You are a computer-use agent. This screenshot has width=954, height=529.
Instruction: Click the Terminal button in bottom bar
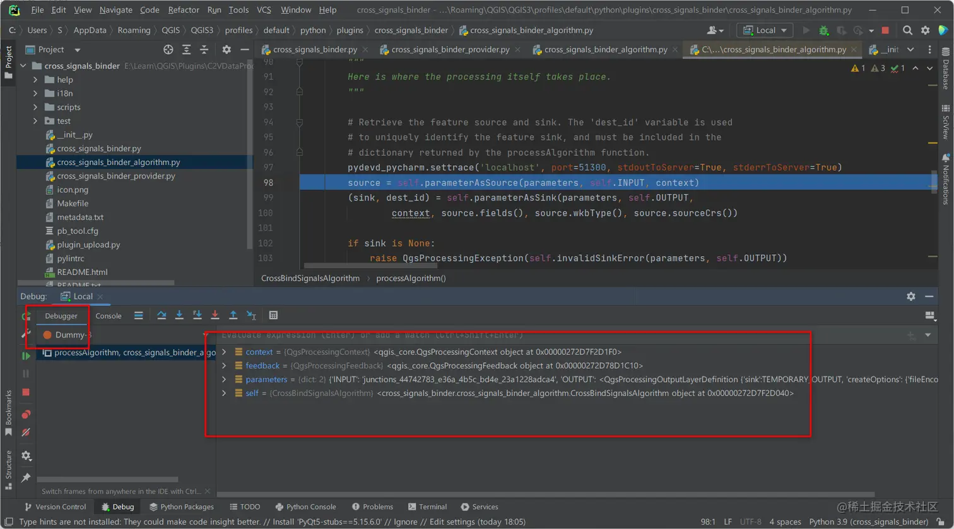click(427, 507)
